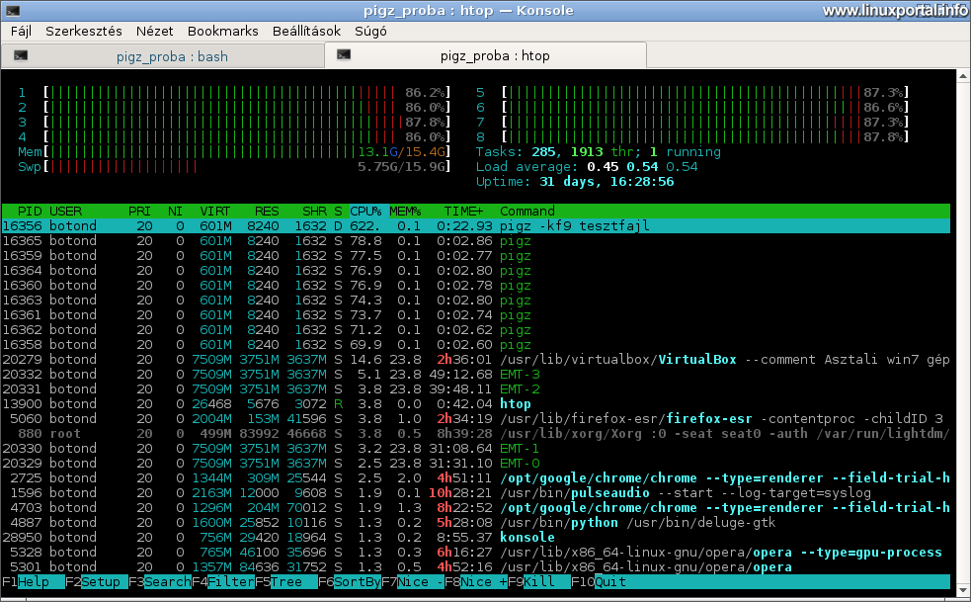The width and height of the screenshot is (971, 602).
Task: Click F6 SortBy in the htop footer
Action: [x=350, y=582]
